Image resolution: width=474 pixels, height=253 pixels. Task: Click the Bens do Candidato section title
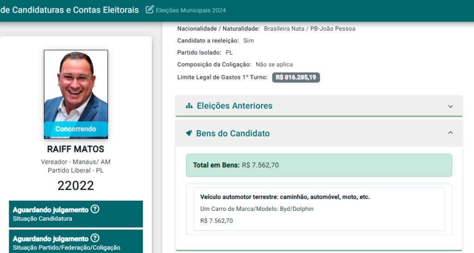coord(233,133)
